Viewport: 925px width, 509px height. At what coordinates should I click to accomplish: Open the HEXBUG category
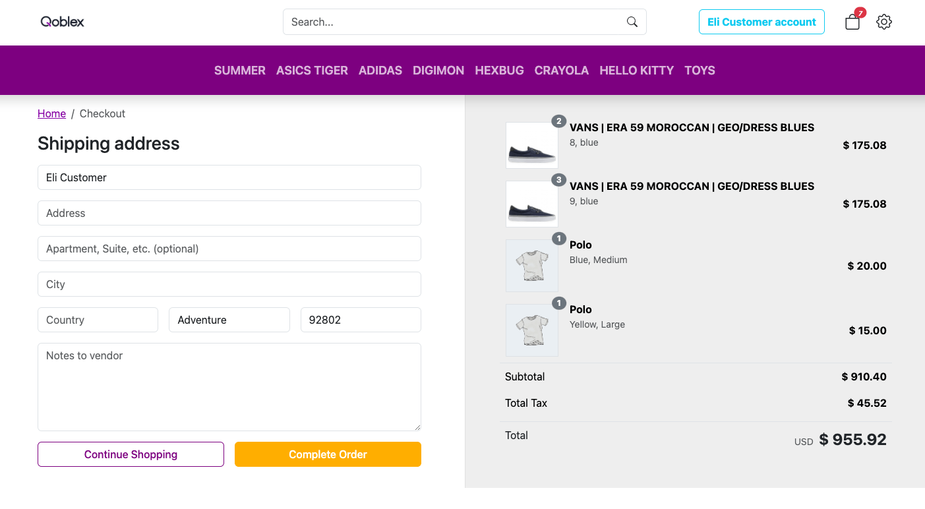point(499,71)
